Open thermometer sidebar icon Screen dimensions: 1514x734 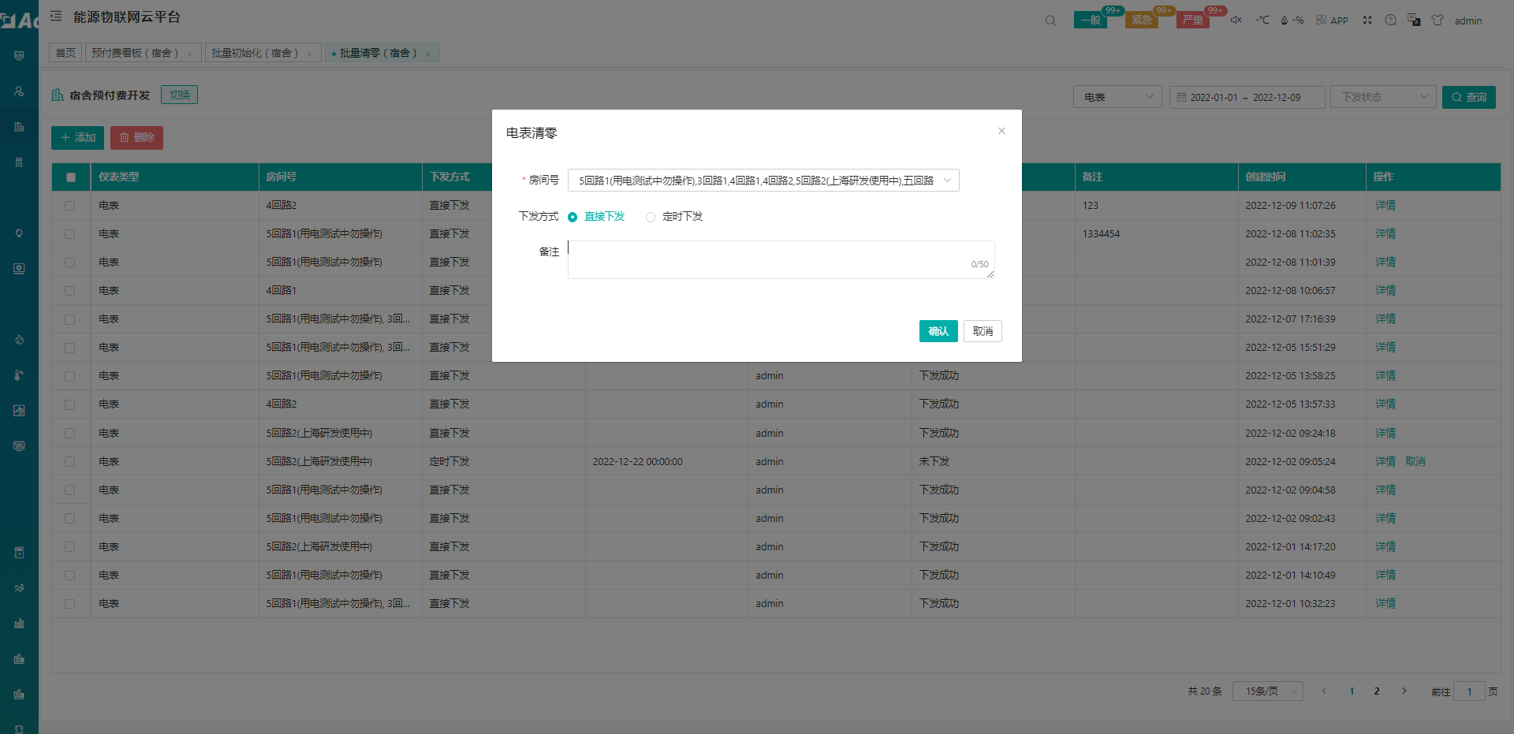coord(19,375)
